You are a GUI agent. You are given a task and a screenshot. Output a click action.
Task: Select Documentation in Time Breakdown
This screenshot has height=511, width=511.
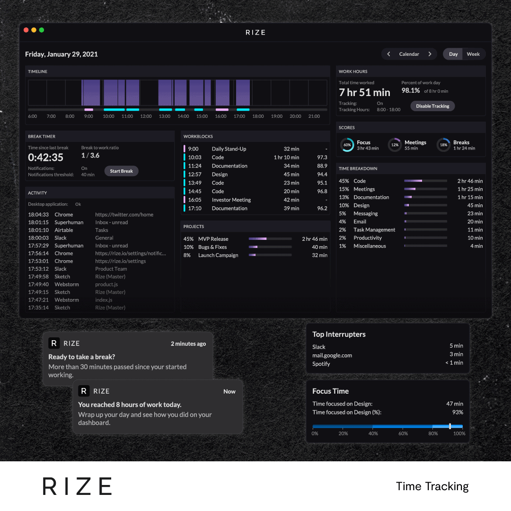click(x=411, y=197)
